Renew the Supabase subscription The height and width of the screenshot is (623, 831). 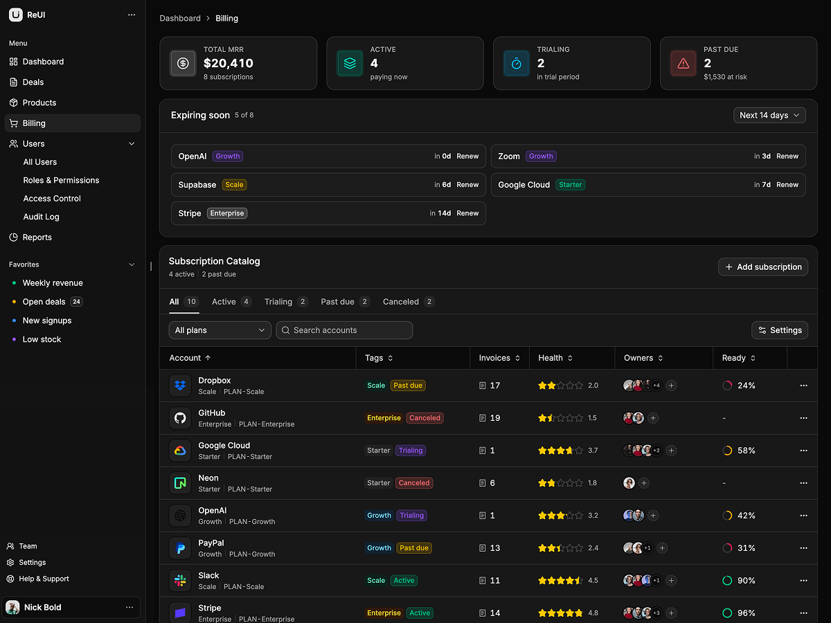click(x=467, y=185)
